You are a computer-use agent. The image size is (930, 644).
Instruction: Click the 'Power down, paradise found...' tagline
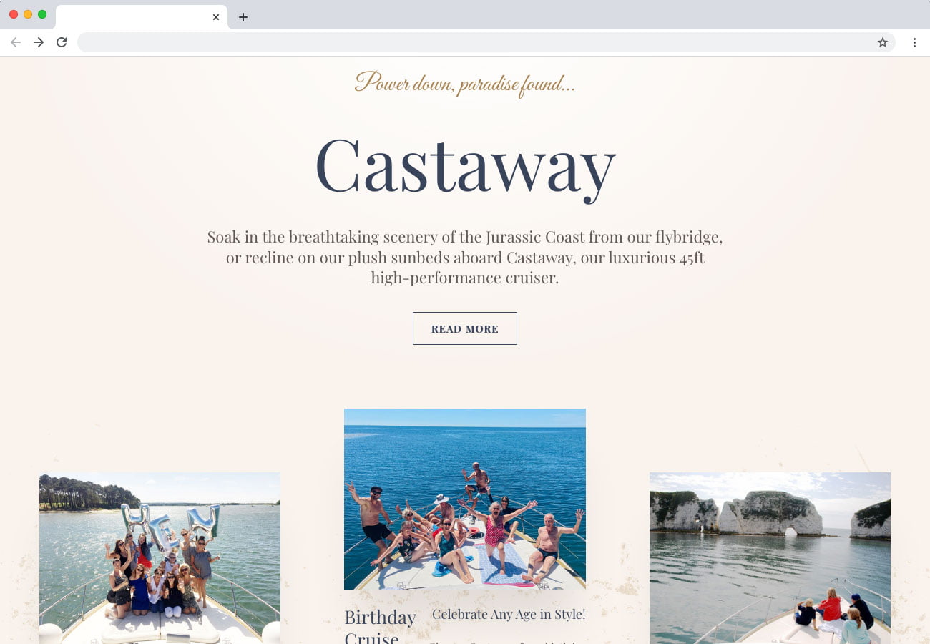465,84
